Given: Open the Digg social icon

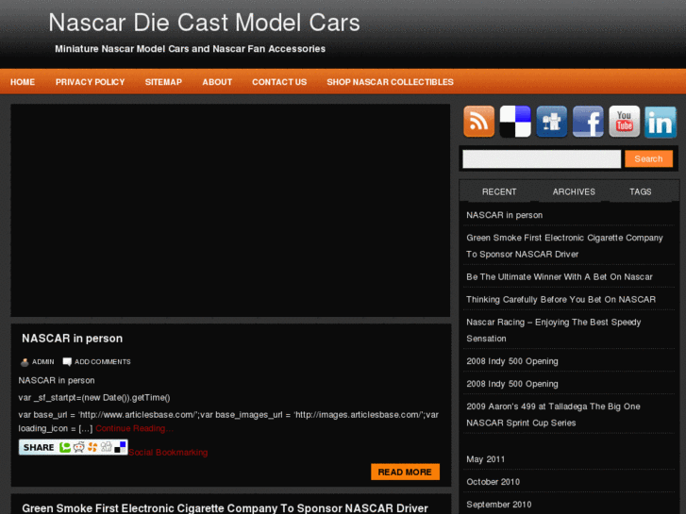Looking at the screenshot, I should (551, 122).
